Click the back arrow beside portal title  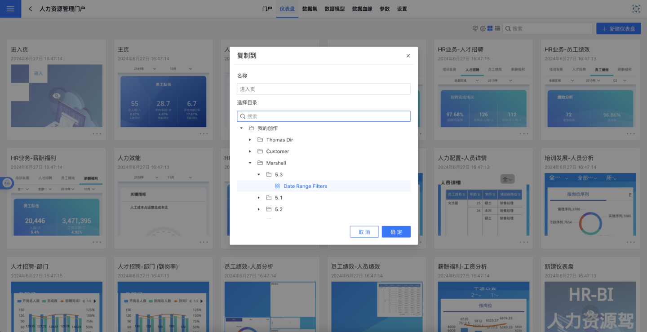click(30, 9)
